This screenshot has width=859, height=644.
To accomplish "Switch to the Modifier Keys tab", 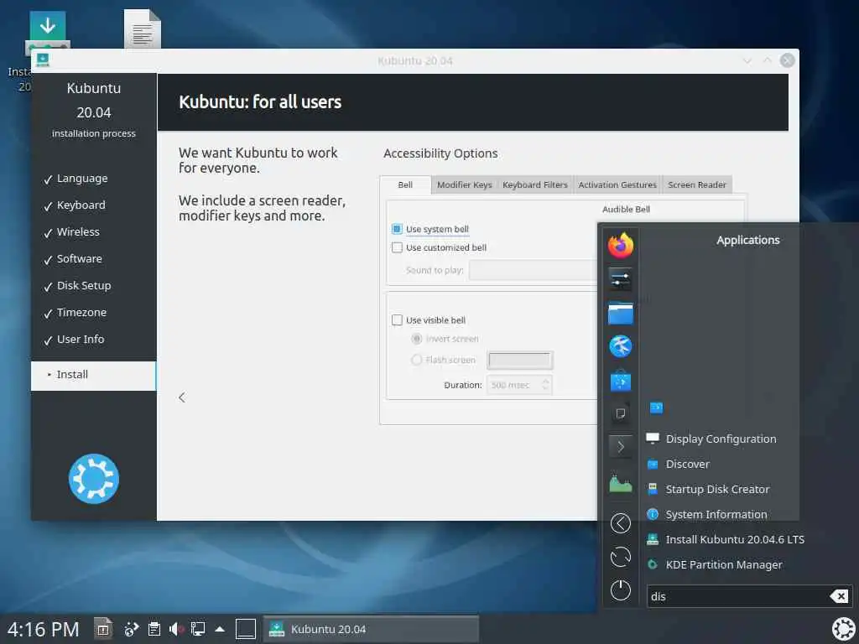I will (x=464, y=184).
